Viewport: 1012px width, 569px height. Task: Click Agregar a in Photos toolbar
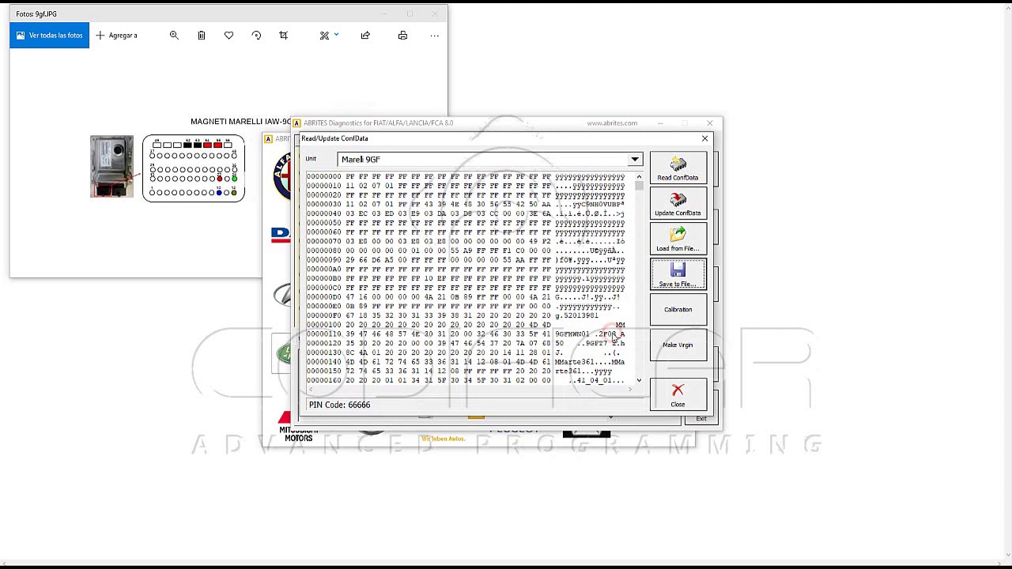coord(117,36)
